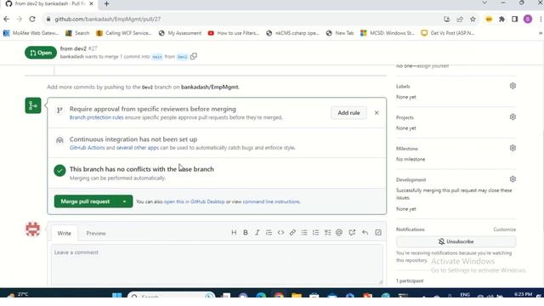Click the Windows taskbar search box
544x306 pixels.
(x=172, y=295)
